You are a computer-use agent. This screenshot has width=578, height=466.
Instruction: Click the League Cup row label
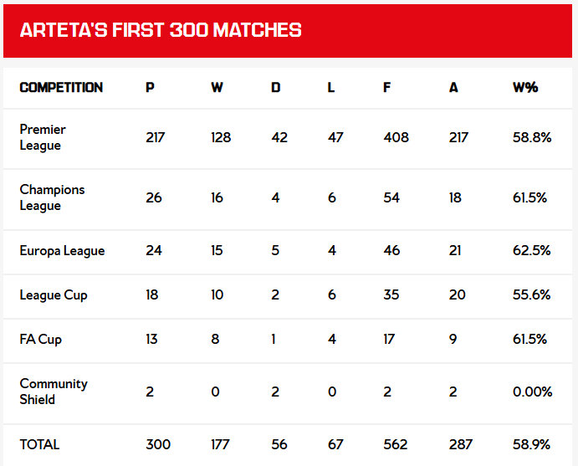tap(54, 295)
